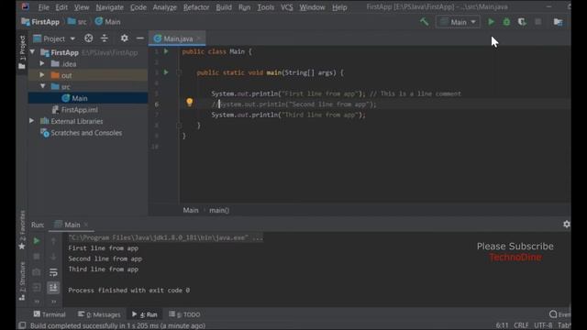
Task: Open the Structure side tool button
Action: [22, 281]
